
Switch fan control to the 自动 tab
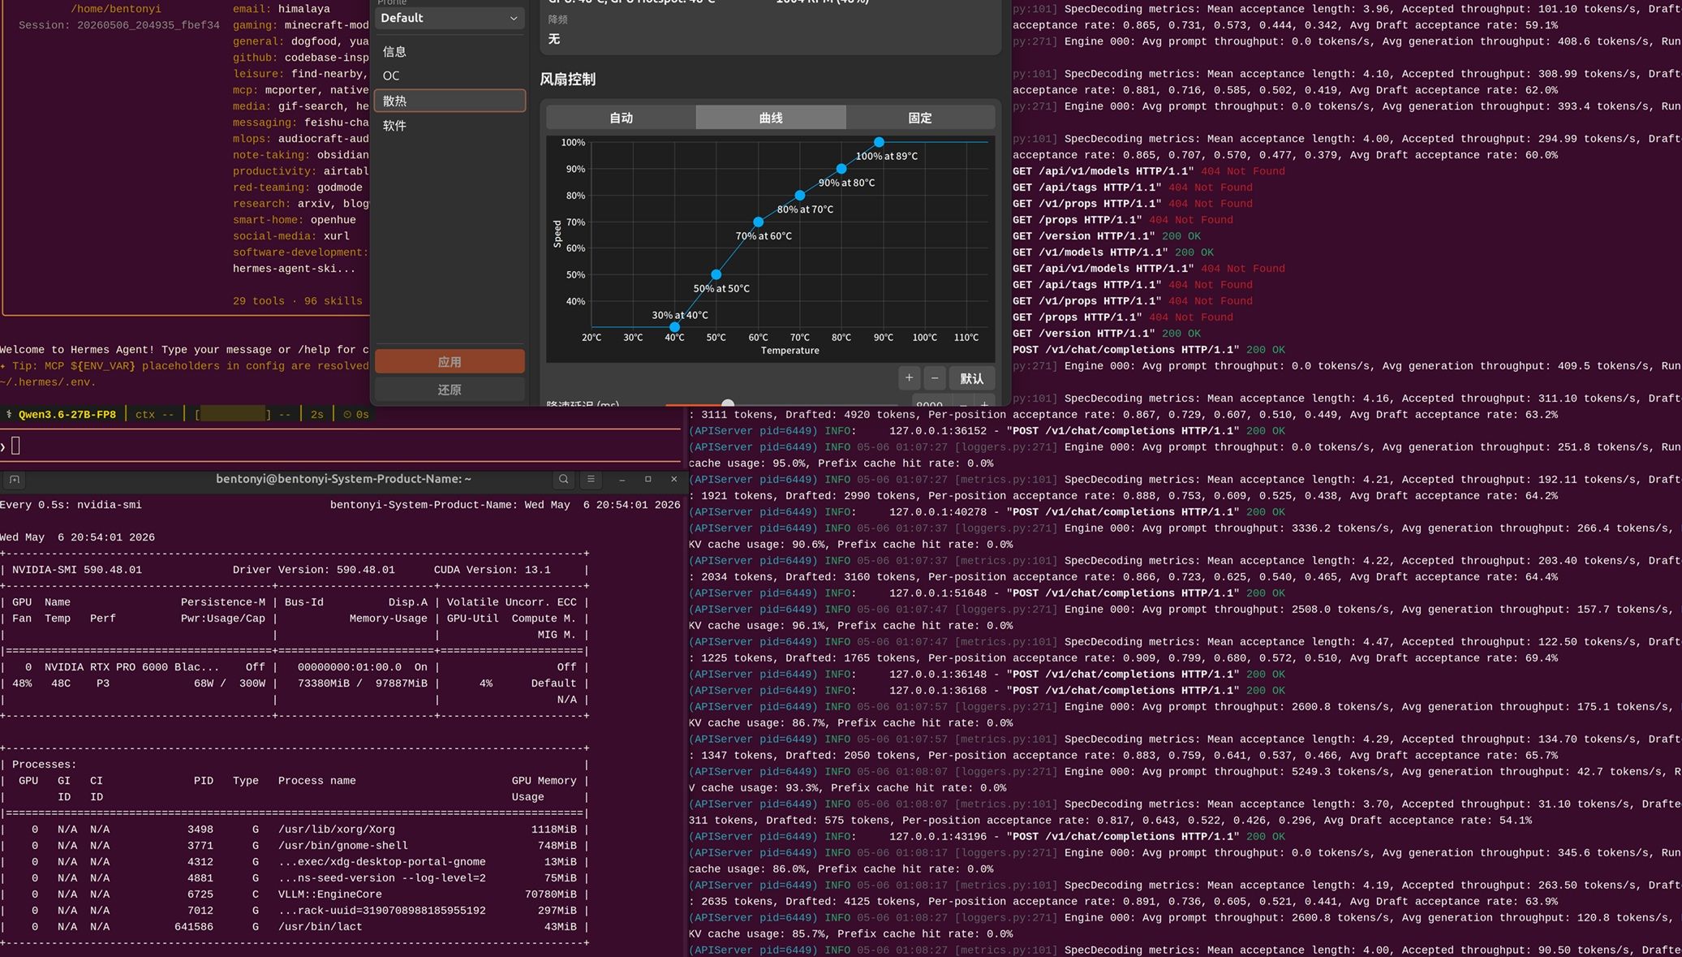pos(621,118)
